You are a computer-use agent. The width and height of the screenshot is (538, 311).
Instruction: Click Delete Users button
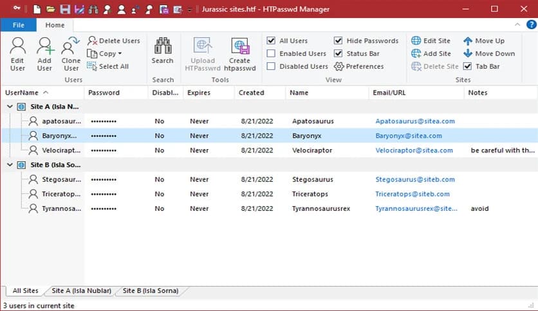click(114, 41)
